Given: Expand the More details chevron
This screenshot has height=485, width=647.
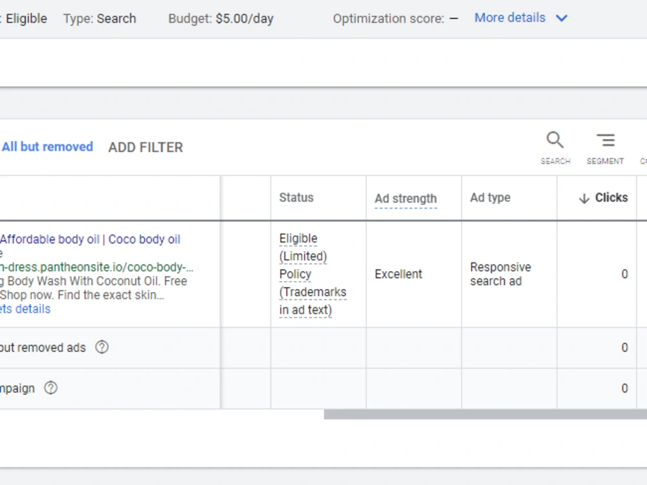Looking at the screenshot, I should (562, 18).
